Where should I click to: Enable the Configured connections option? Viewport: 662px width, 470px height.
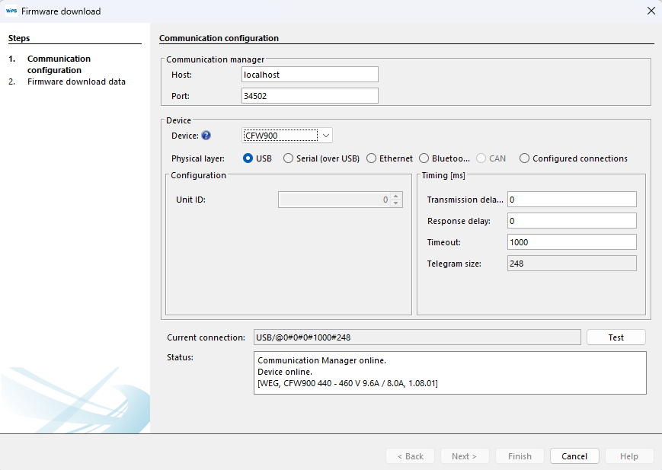coord(525,158)
